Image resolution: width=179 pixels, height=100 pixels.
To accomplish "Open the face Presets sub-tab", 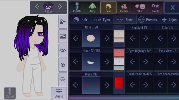I will point(147,20).
